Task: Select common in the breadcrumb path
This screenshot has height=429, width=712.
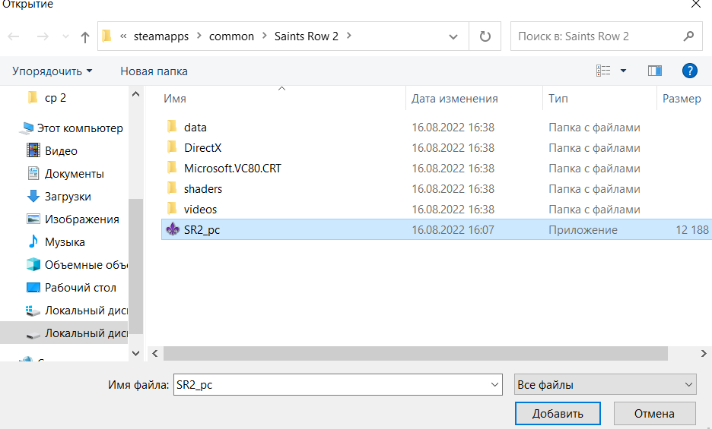Action: [x=231, y=36]
